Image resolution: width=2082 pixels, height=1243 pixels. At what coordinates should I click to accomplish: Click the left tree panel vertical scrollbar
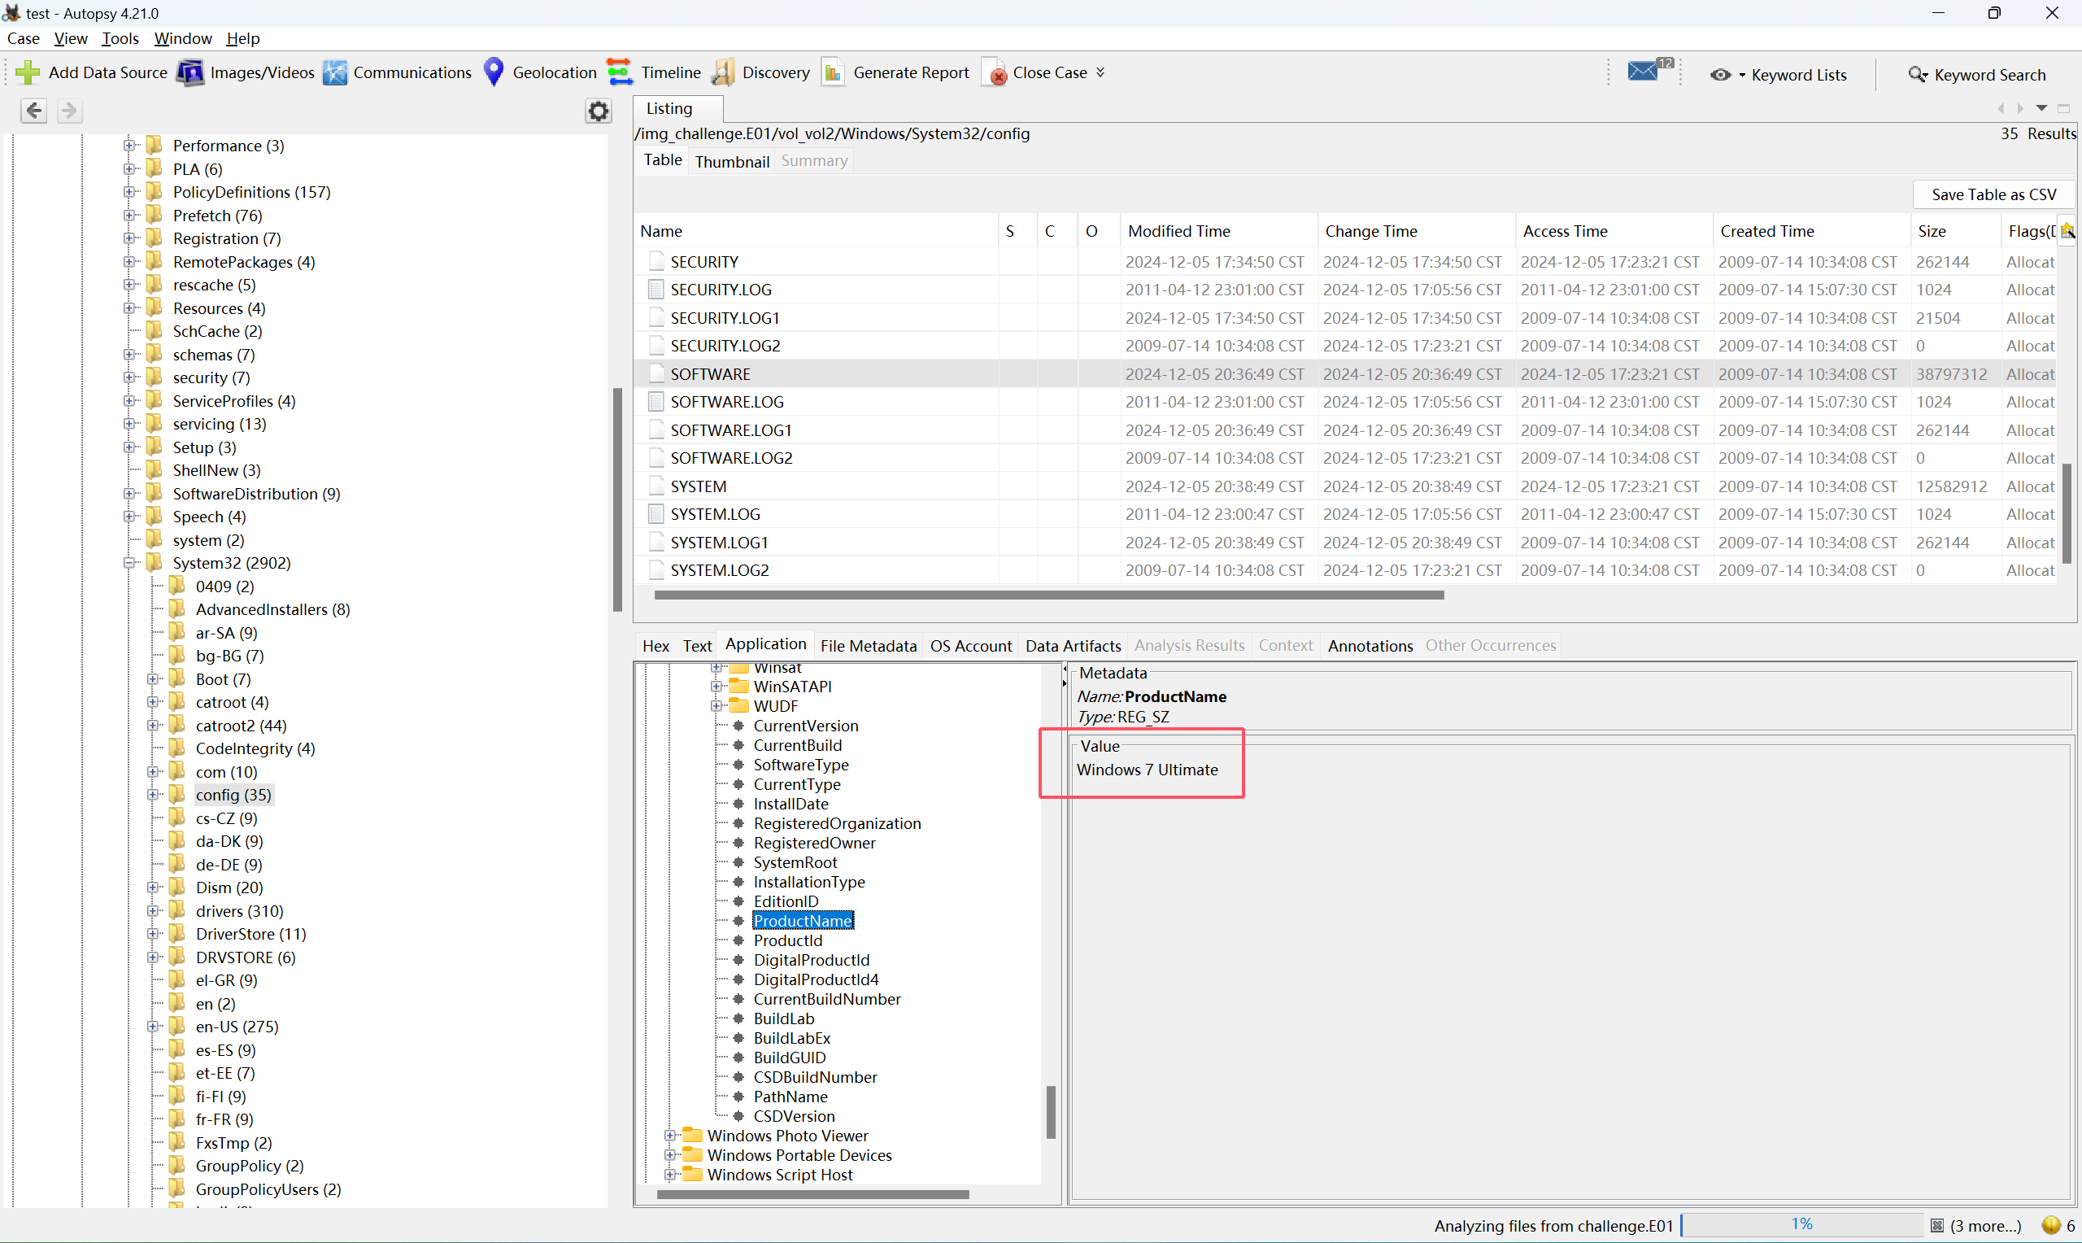(x=617, y=500)
